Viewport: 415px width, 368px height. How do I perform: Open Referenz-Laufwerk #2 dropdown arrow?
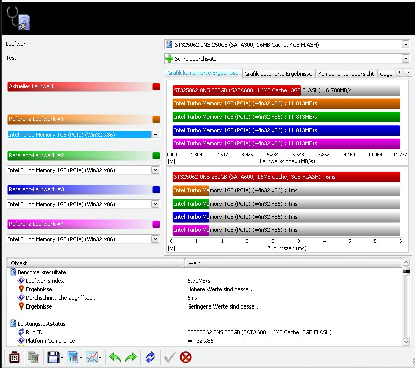point(155,170)
